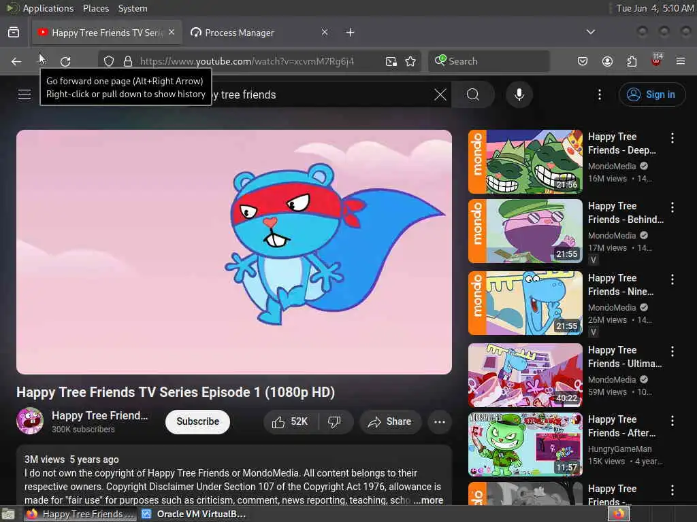Clear the YouTube search text
697x522 pixels.
[440, 94]
